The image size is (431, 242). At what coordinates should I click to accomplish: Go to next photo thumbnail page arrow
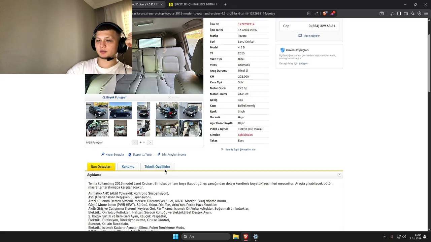pyautogui.click(x=150, y=143)
